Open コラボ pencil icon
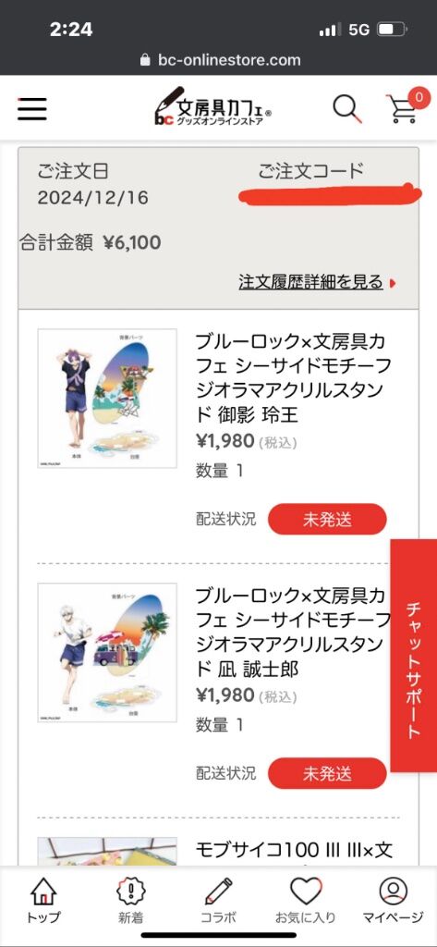The image size is (437, 947). click(x=218, y=901)
